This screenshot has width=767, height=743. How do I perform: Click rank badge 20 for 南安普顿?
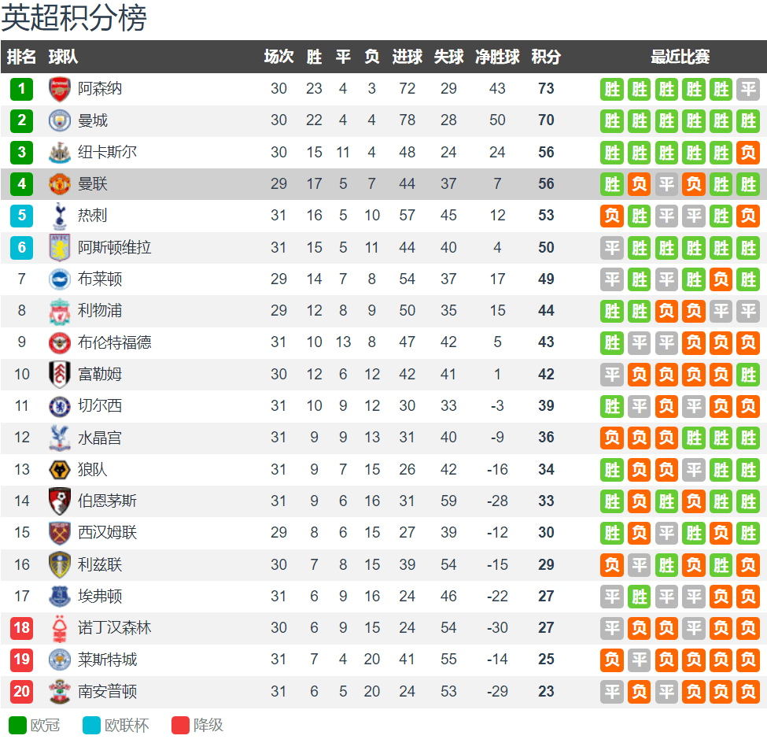pyautogui.click(x=21, y=692)
